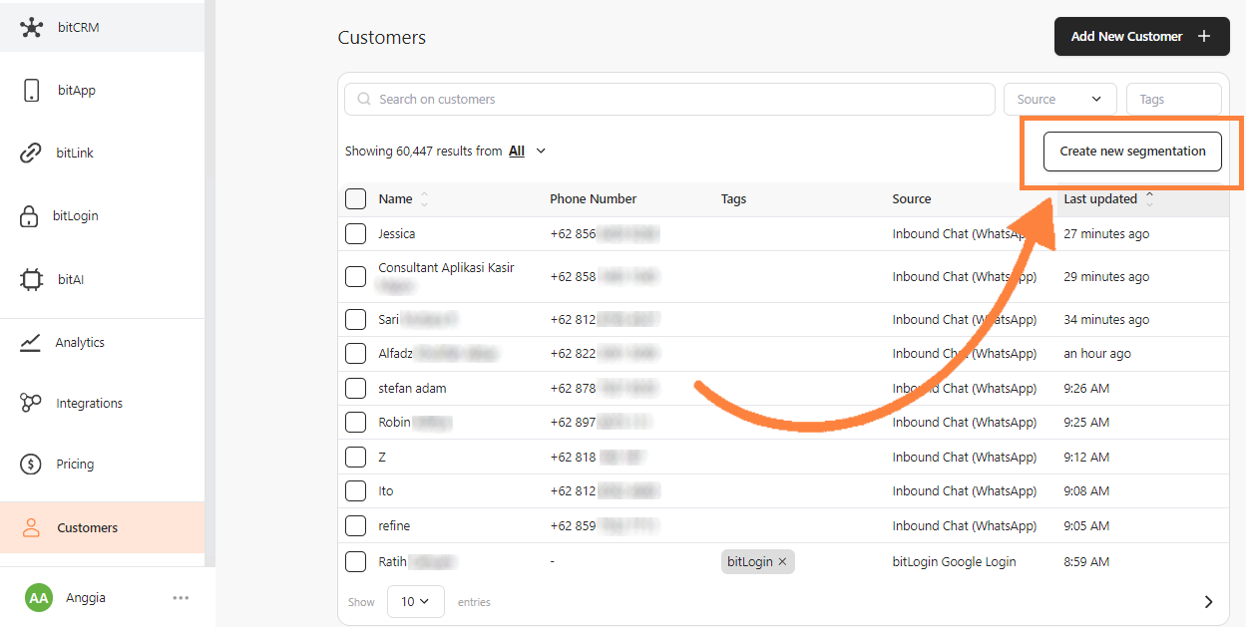Screen dimensions: 1246x627
Task: Click the Tags filter field
Action: [1173, 99]
